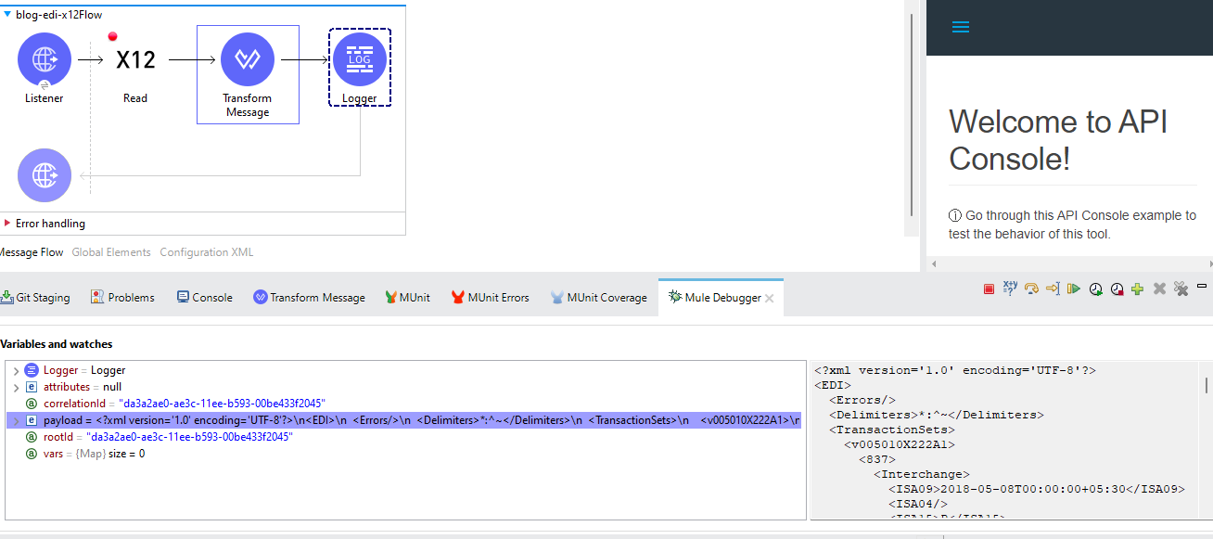This screenshot has width=1213, height=539.
Task: Switch to the Configuration XML view
Action: point(206,252)
